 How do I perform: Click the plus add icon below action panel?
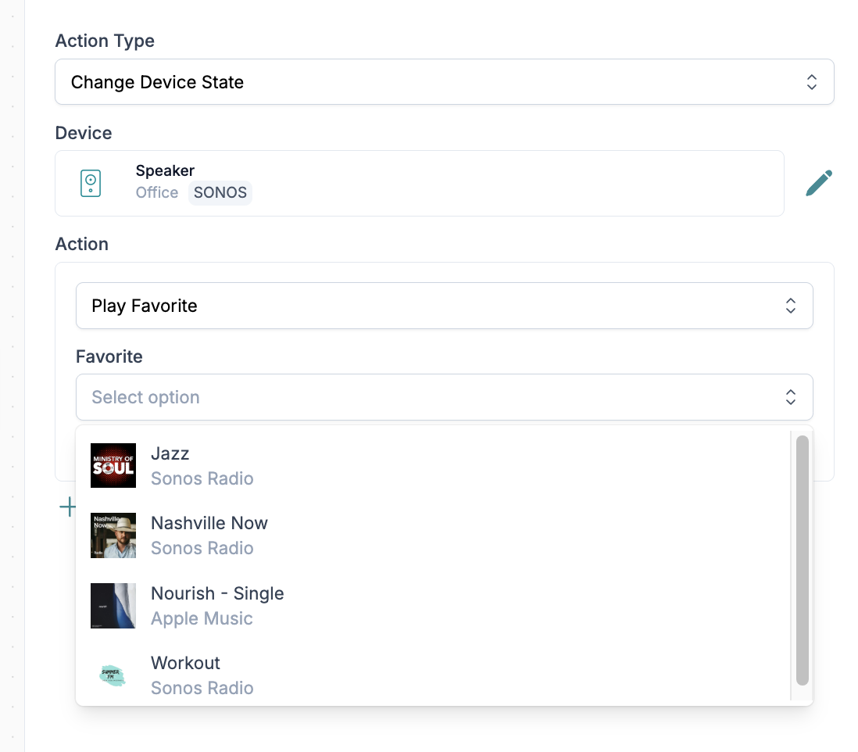(68, 507)
